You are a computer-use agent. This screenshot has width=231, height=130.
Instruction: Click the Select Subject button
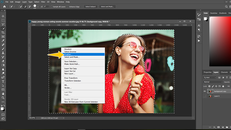91,7
